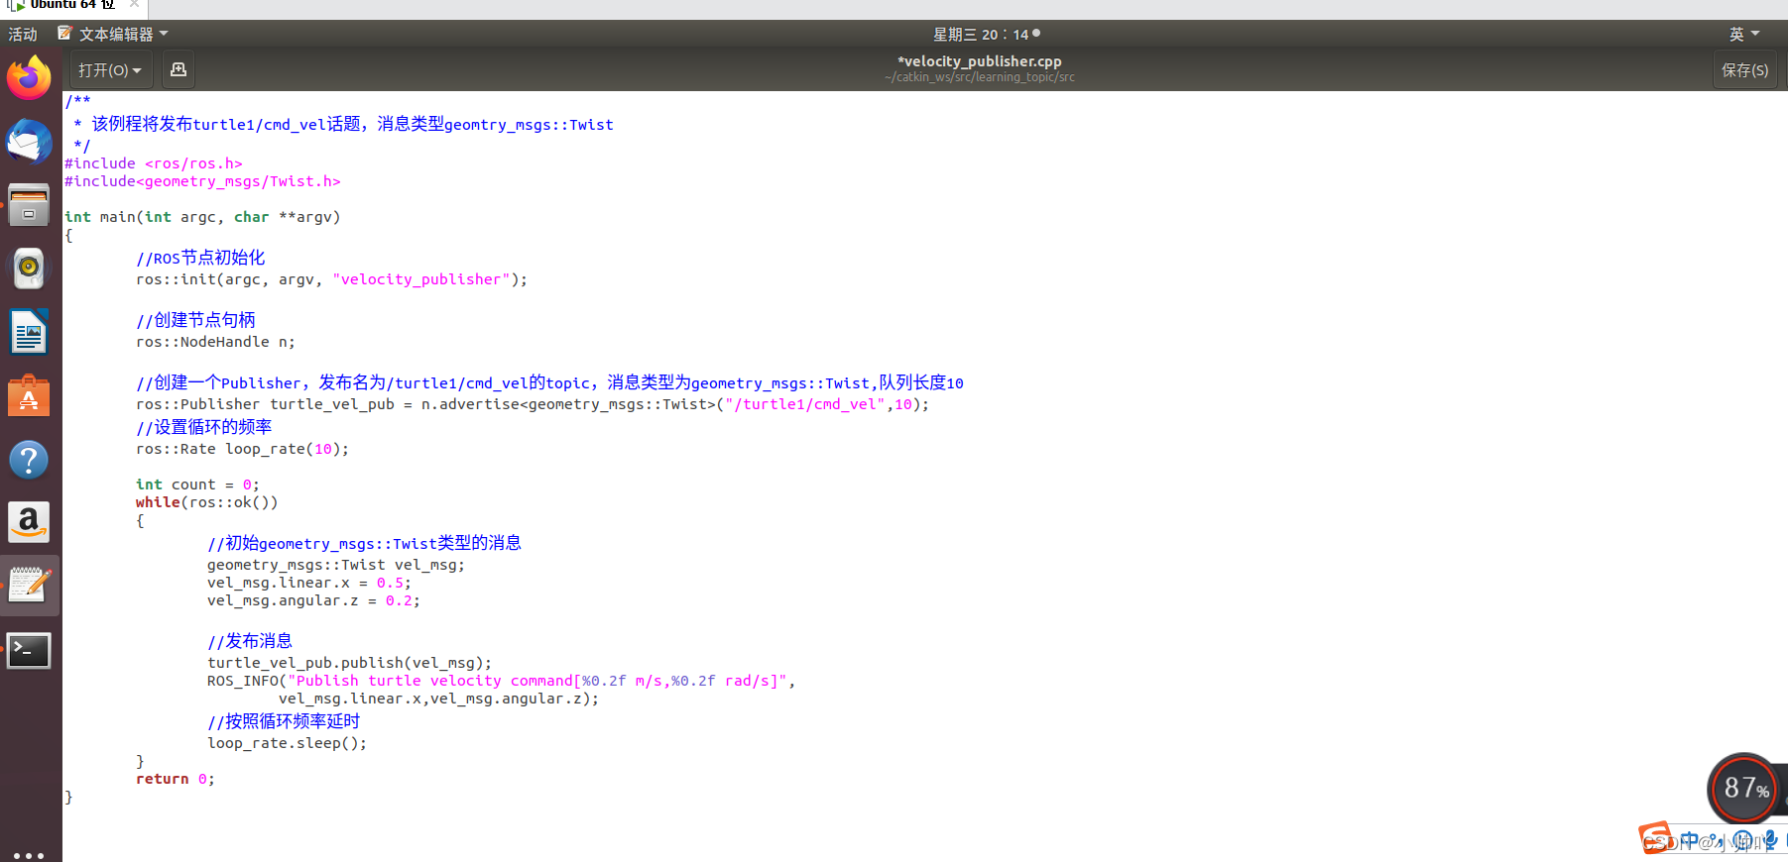The width and height of the screenshot is (1788, 862).
Task: Open the Files manager in the dock
Action: (x=29, y=205)
